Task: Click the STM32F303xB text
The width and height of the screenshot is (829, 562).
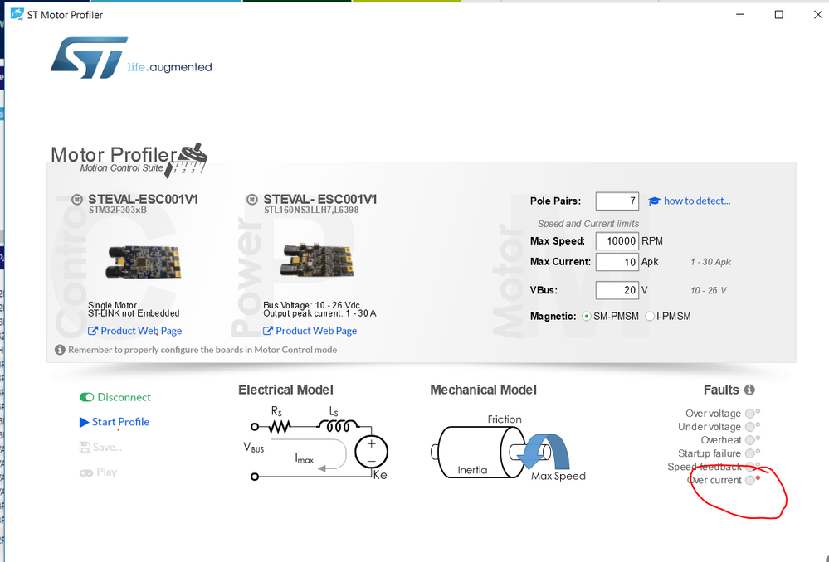Action: point(117,211)
